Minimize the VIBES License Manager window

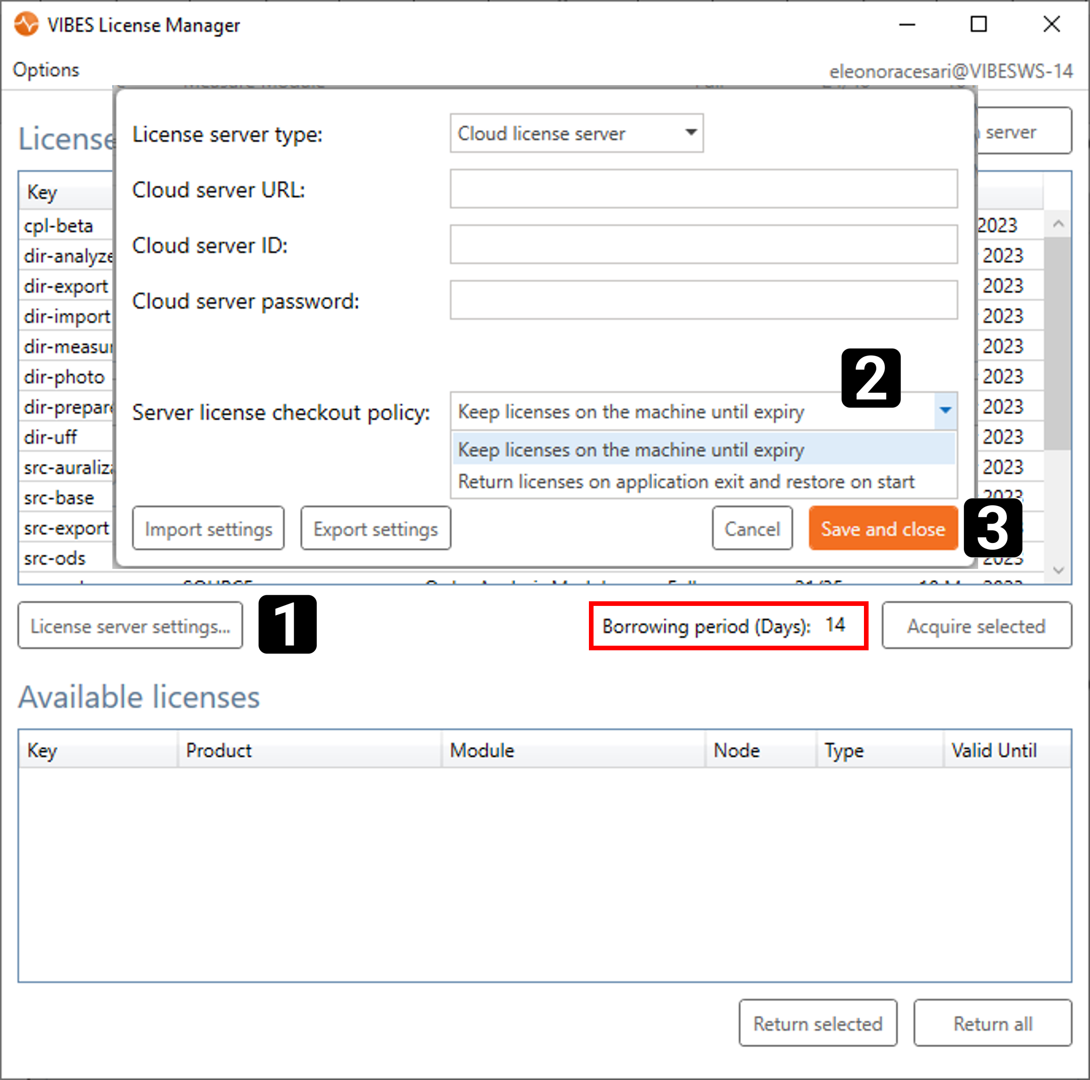click(x=906, y=24)
